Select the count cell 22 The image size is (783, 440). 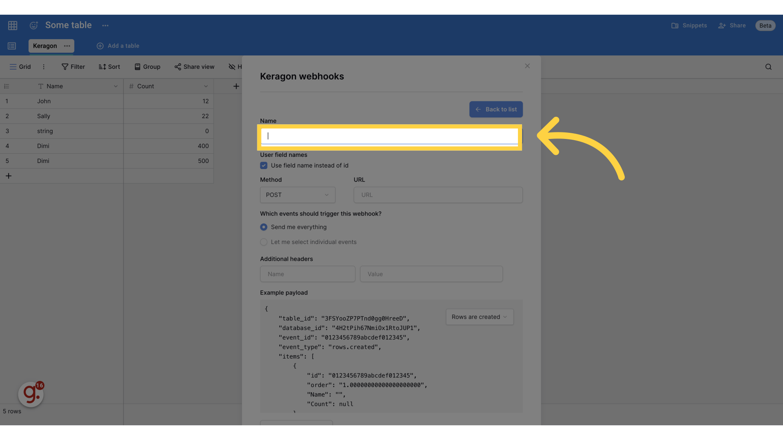point(168,116)
